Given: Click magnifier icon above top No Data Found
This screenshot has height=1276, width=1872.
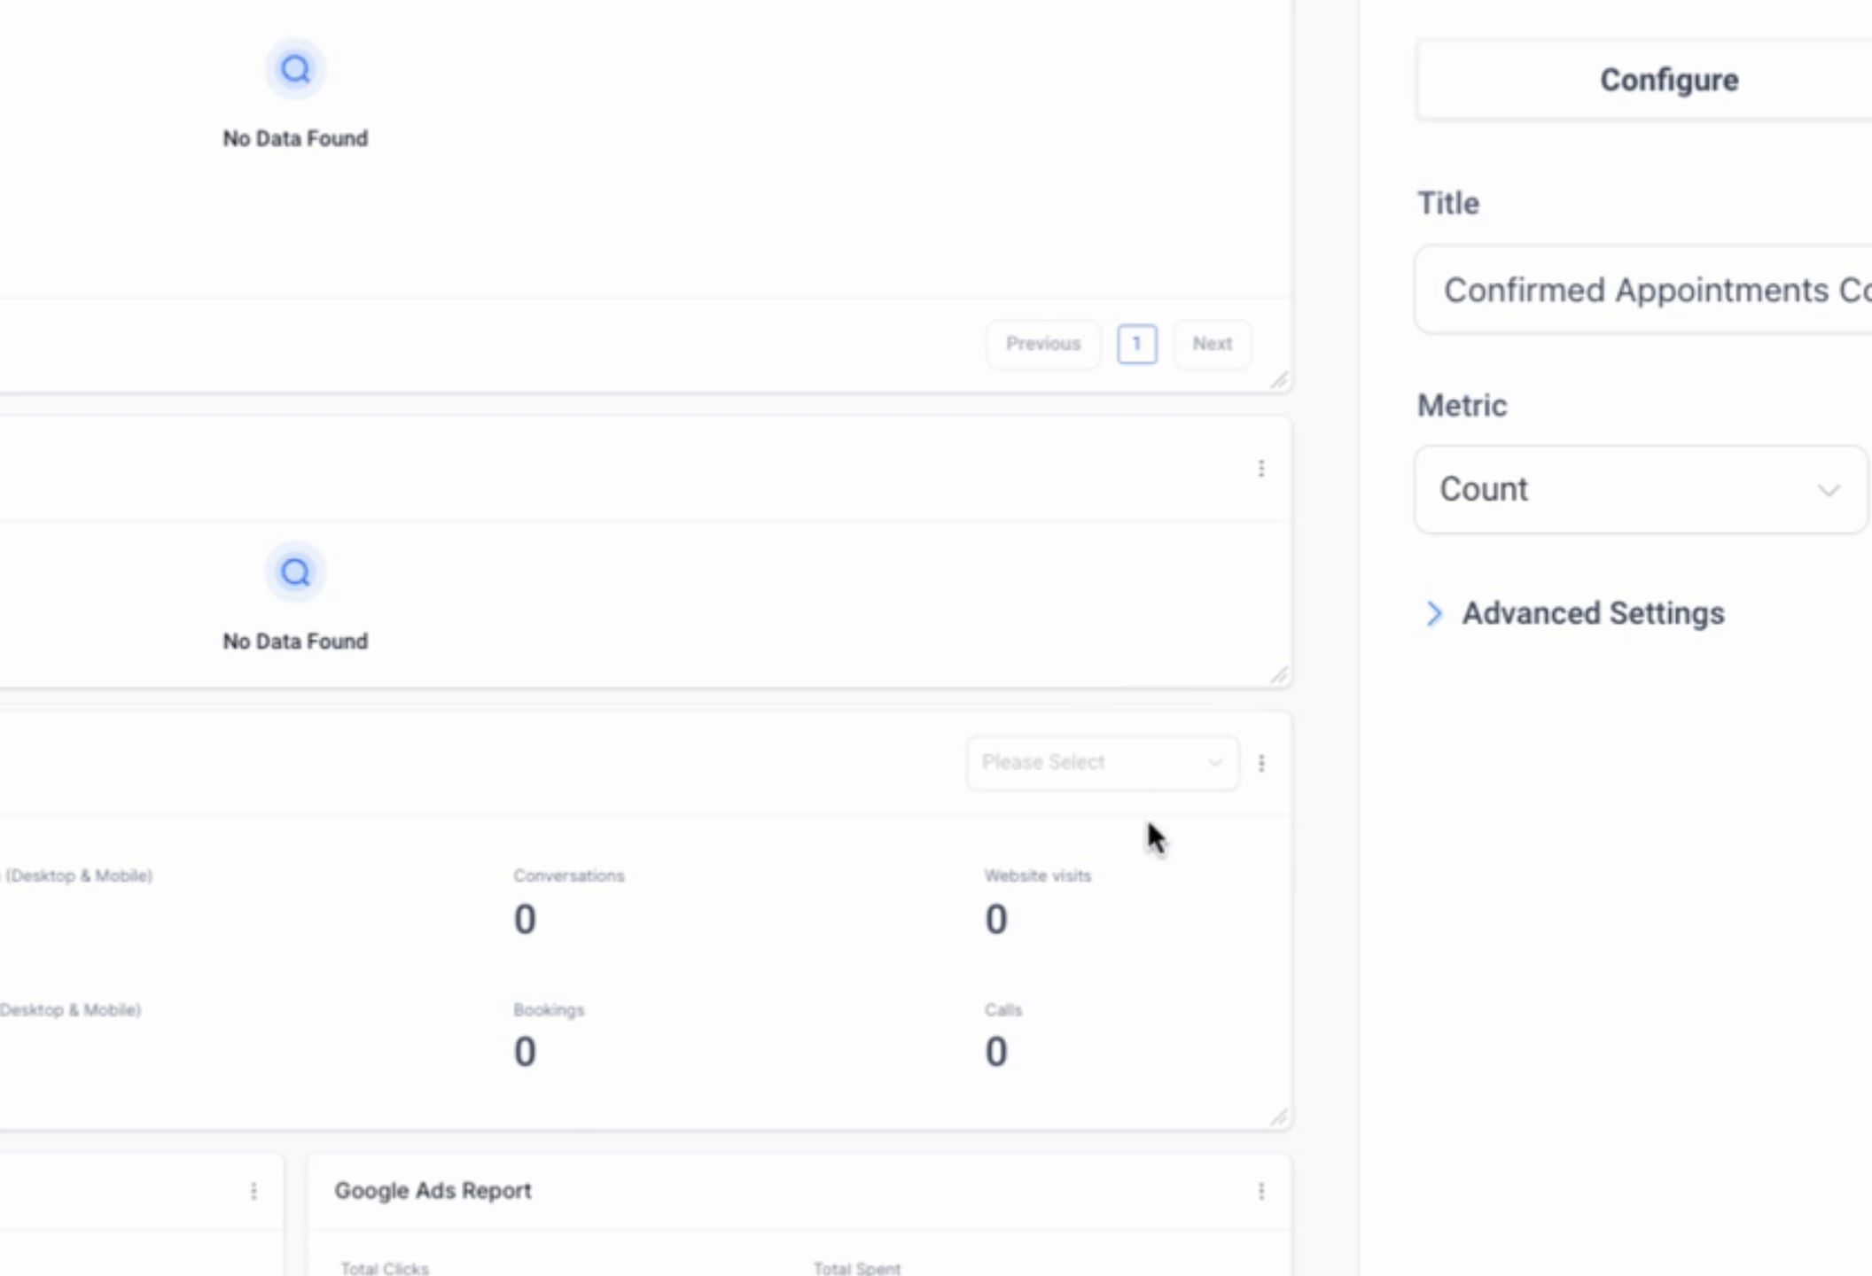Looking at the screenshot, I should point(295,69).
